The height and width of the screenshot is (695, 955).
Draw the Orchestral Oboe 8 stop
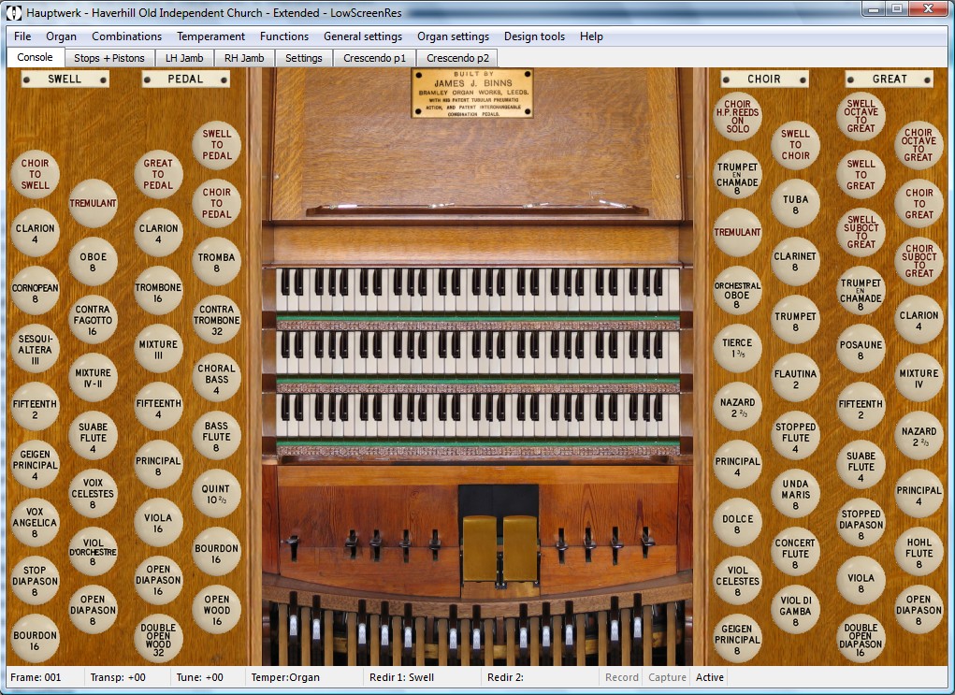pyautogui.click(x=738, y=291)
